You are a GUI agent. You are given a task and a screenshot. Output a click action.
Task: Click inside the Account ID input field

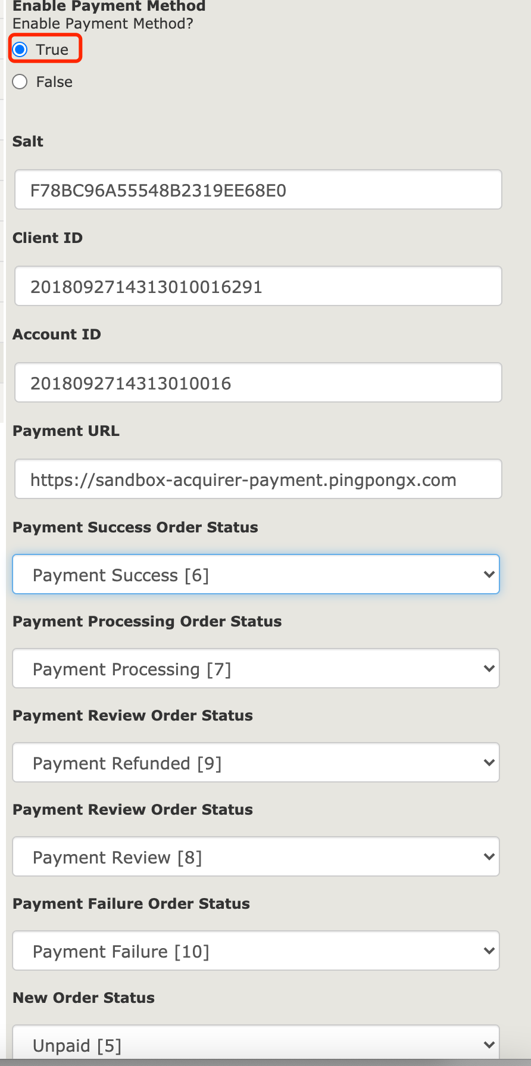click(x=258, y=382)
